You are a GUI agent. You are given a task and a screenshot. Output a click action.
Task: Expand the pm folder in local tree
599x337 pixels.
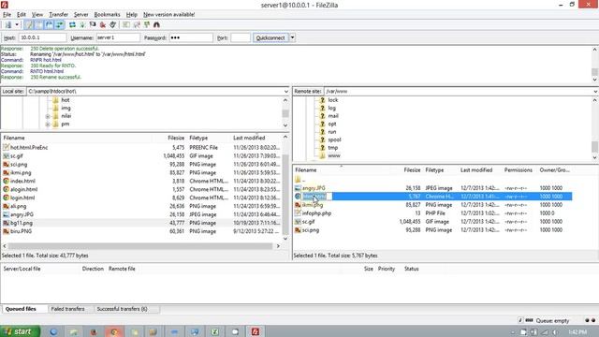coord(48,125)
